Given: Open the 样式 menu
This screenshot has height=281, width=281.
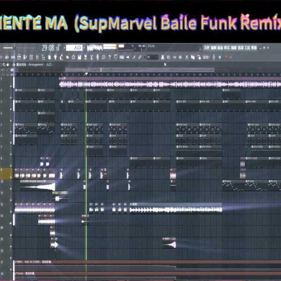Looking at the screenshot, I should (227, 48).
